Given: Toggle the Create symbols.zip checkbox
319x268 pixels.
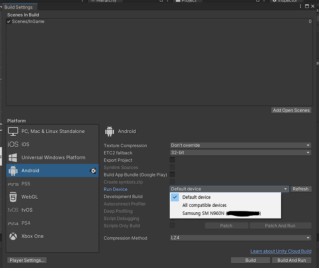Looking at the screenshot, I should click(x=172, y=182).
